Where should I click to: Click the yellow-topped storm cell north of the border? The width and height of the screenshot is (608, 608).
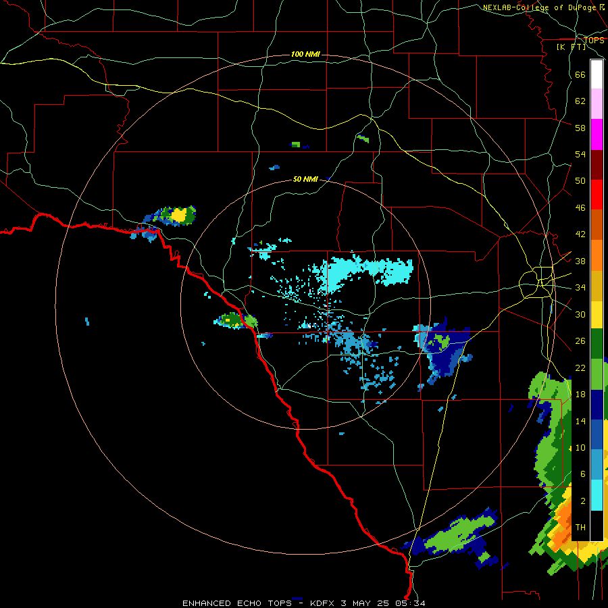(179, 214)
